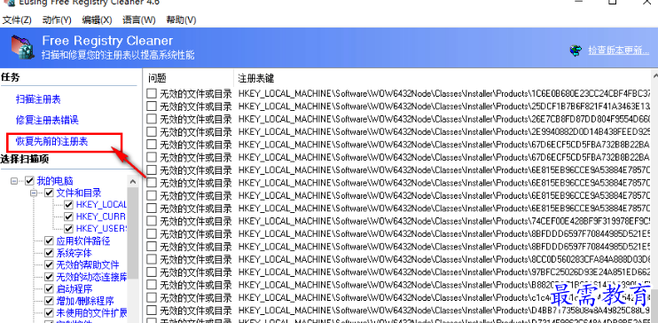Click the globe icon beside 检查版本更新
Image resolution: width=658 pixels, height=323 pixels.
(x=576, y=51)
